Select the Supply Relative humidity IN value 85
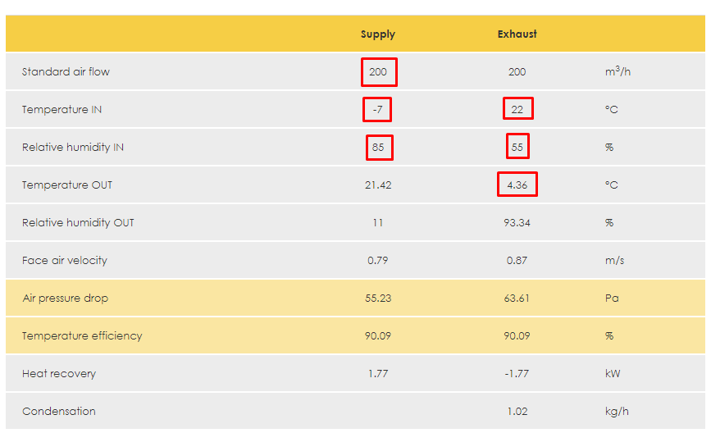Screen dimensions: 711x433 click(378, 148)
